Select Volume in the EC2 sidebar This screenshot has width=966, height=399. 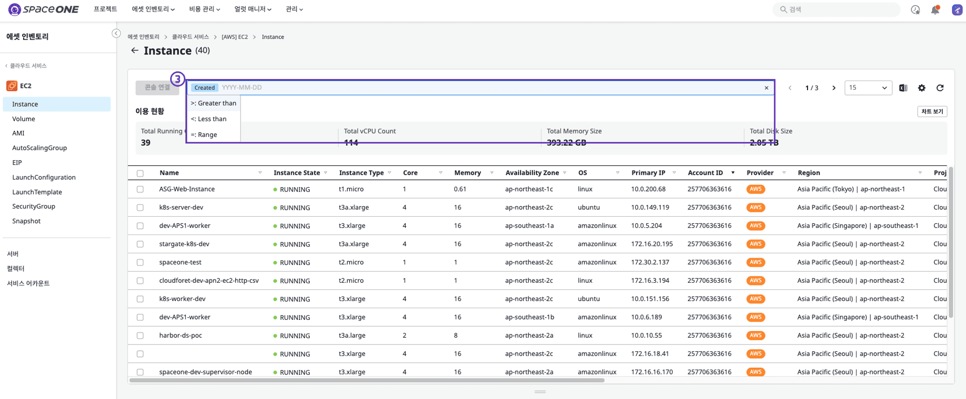pos(24,119)
